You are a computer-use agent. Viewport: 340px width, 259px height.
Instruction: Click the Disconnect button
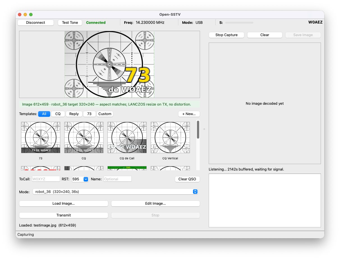[x=36, y=23]
